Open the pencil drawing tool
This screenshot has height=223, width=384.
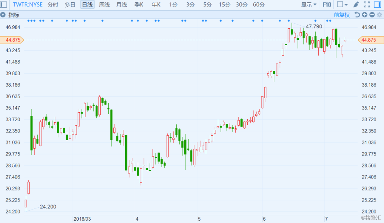[x=356, y=4]
